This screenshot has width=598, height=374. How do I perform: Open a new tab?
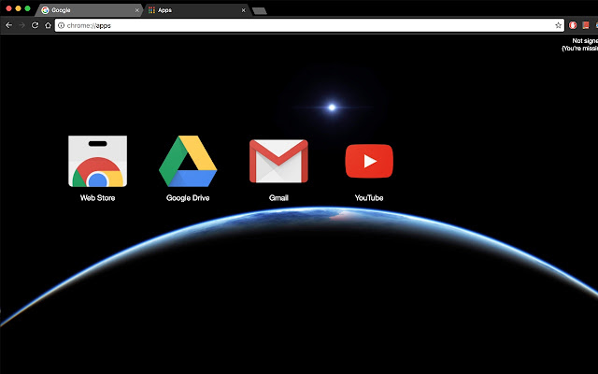pos(260,11)
